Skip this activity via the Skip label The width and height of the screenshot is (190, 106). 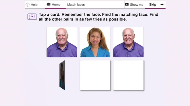pyautogui.click(x=153, y=5)
